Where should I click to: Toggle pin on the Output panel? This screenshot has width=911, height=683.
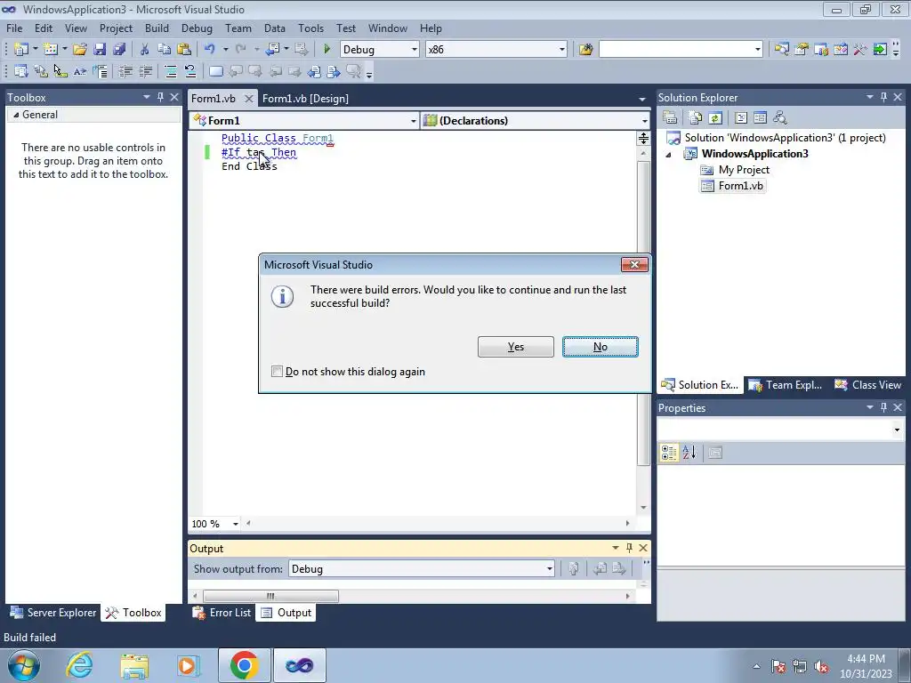pos(629,548)
